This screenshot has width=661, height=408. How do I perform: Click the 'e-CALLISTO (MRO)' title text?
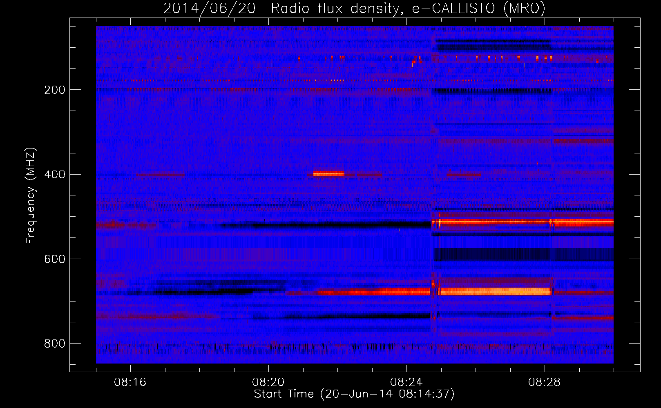tap(478, 9)
